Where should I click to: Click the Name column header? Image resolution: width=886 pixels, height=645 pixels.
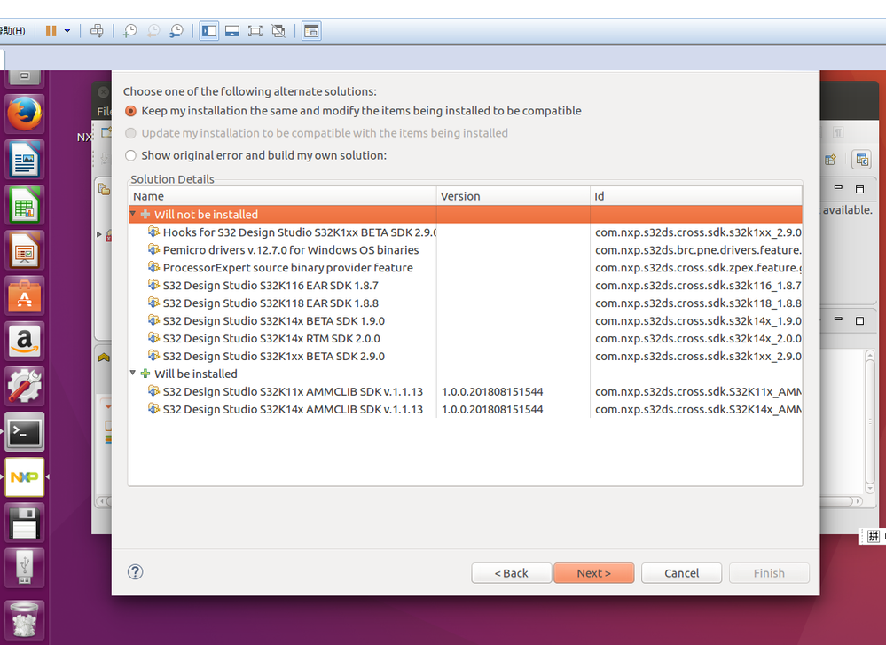point(283,196)
